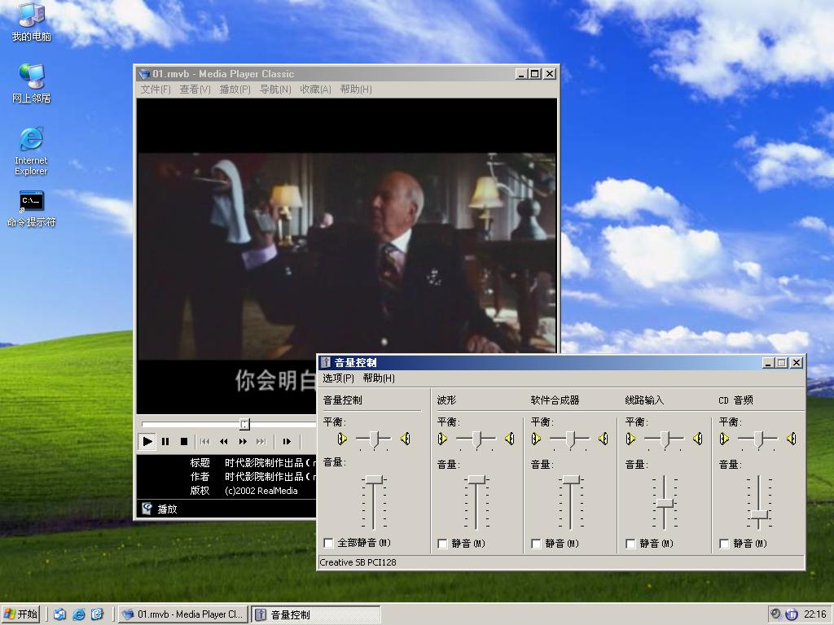834x625 pixels.
Task: Click Play button in Media Player Classic
Action: [x=147, y=441]
